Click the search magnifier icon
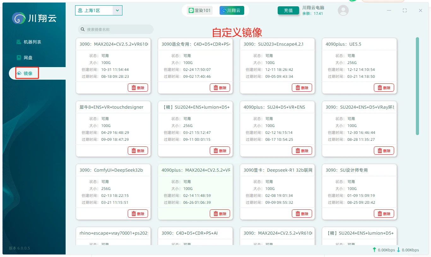Viewport: 431px width, 257px height. click(83, 29)
